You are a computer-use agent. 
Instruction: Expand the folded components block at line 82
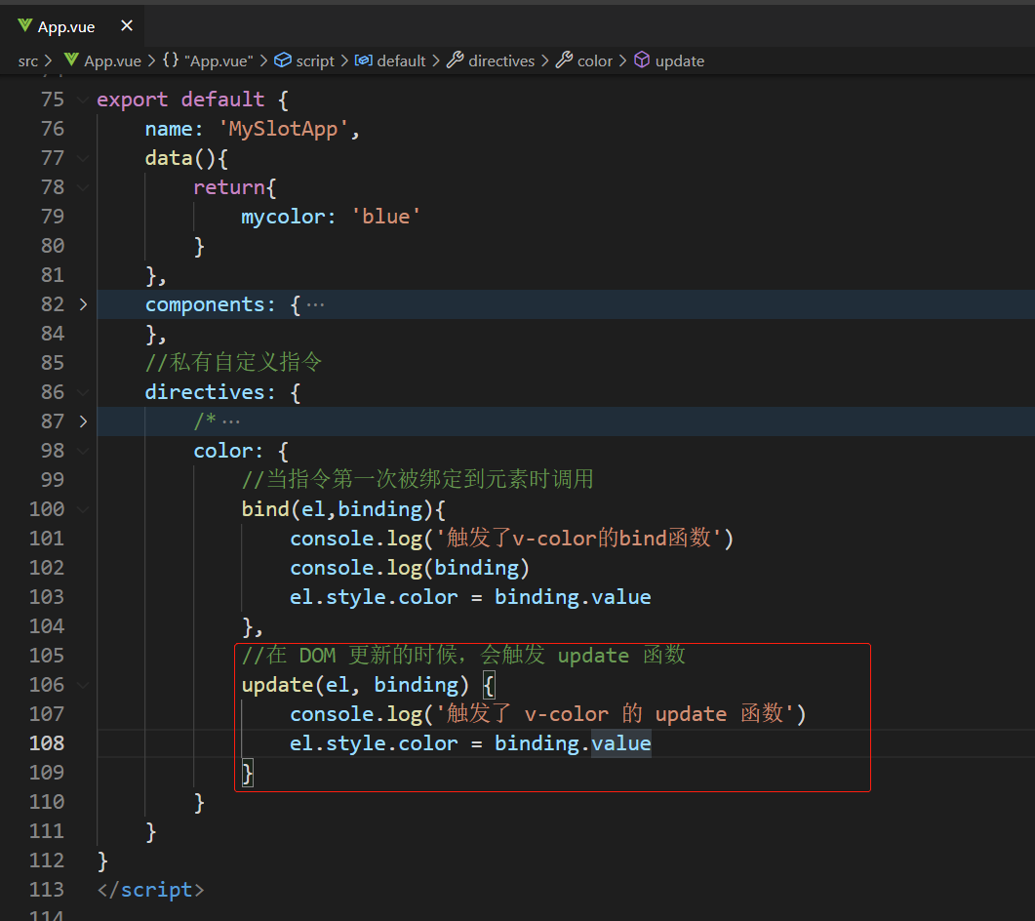[83, 304]
